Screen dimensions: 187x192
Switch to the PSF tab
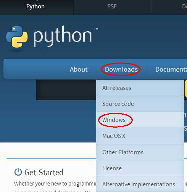tap(112, 6)
